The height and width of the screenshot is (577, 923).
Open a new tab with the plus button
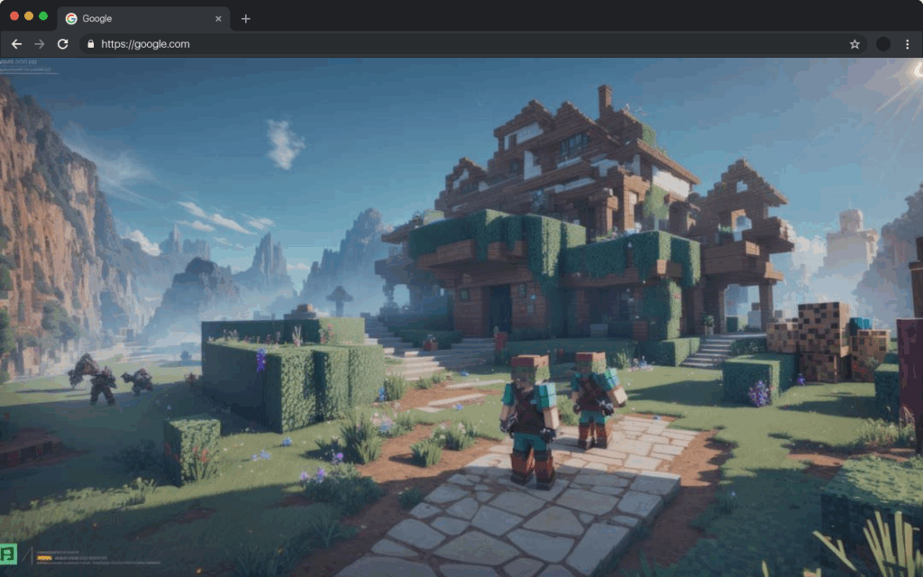pos(245,17)
